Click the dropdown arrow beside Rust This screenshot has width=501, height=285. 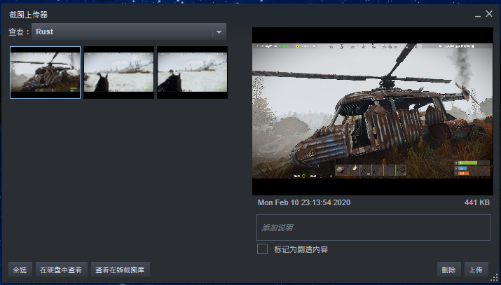tap(219, 32)
